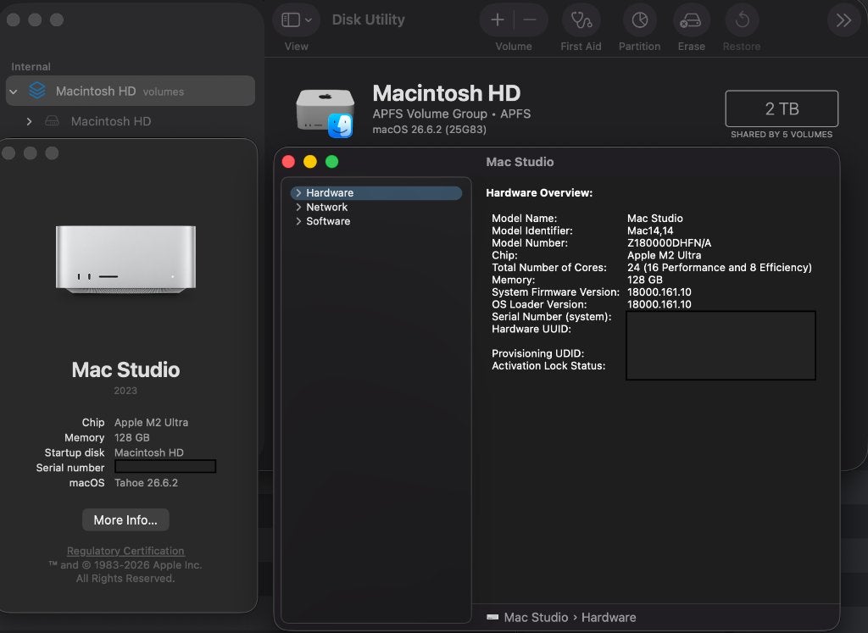The height and width of the screenshot is (633, 868).
Task: Click the 2 TB capacity box
Action: pos(782,108)
